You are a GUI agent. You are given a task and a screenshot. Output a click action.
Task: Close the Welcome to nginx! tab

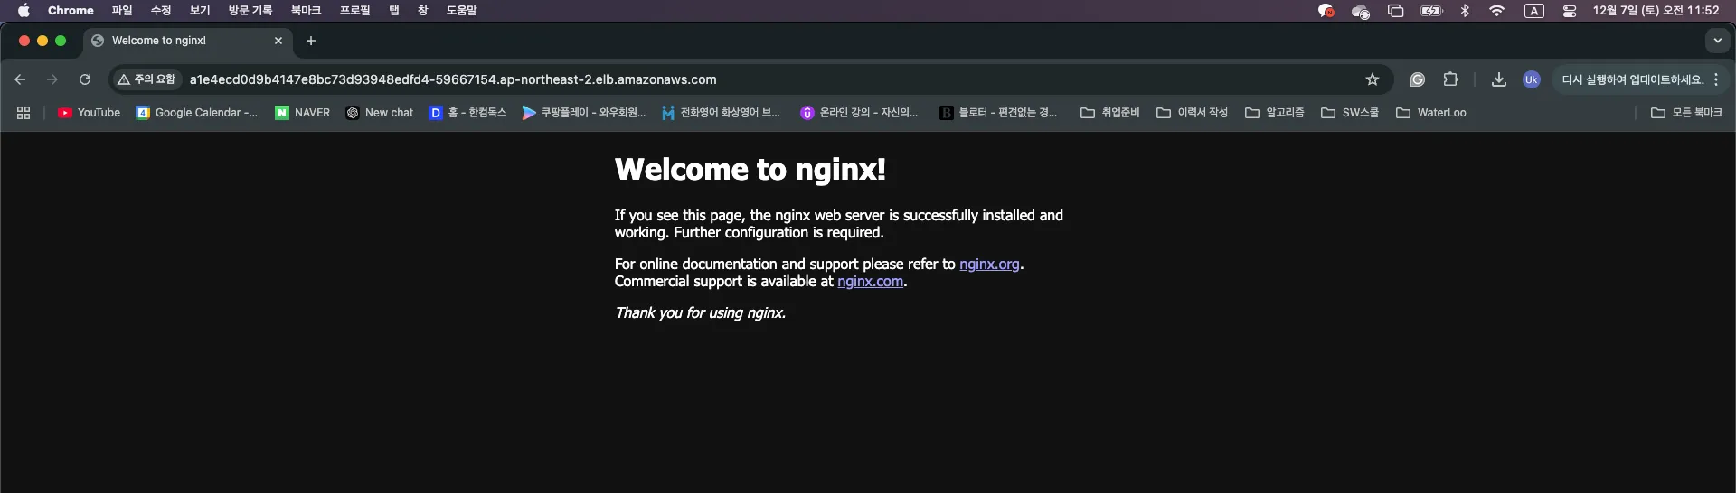pos(278,41)
